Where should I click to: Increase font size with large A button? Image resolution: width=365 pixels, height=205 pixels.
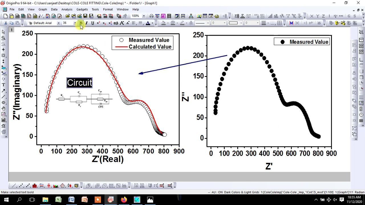(x=122, y=23)
